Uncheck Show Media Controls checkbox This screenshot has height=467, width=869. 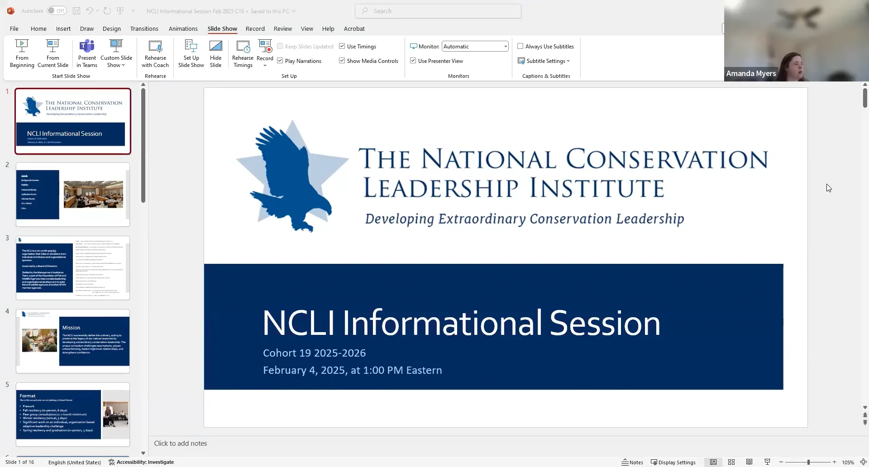coord(342,61)
